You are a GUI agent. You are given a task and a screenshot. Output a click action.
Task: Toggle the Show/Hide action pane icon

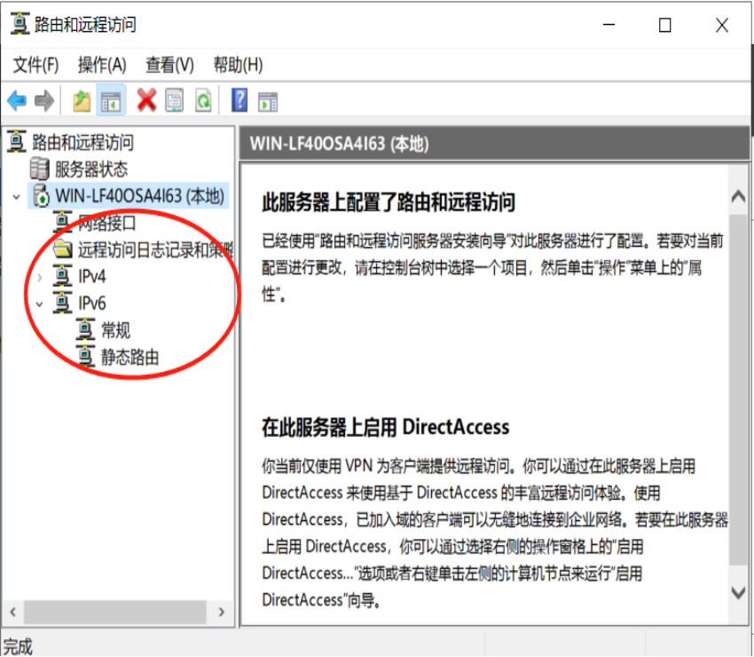click(x=268, y=101)
